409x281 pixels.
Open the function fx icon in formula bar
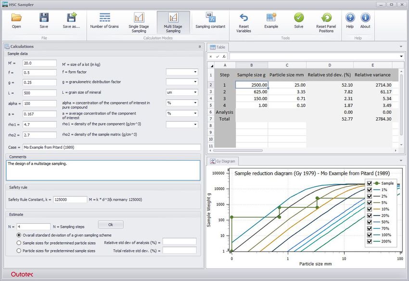(224, 56)
